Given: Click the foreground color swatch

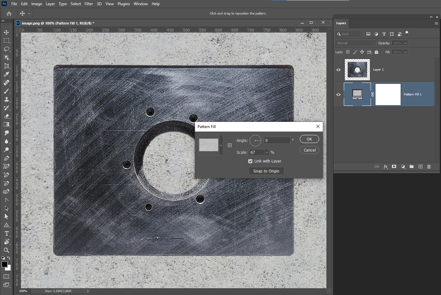Looking at the screenshot, I should (4, 264).
